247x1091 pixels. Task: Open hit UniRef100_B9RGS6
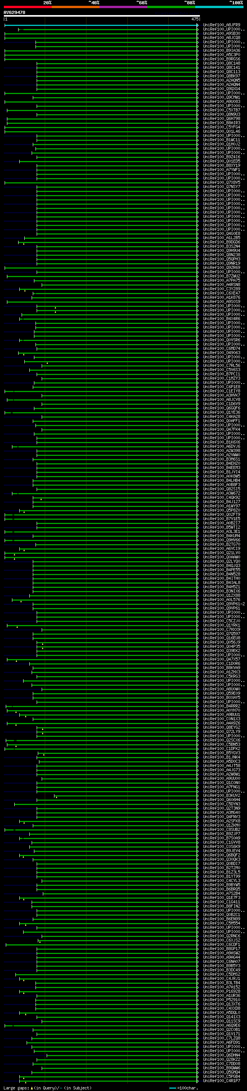click(221, 59)
